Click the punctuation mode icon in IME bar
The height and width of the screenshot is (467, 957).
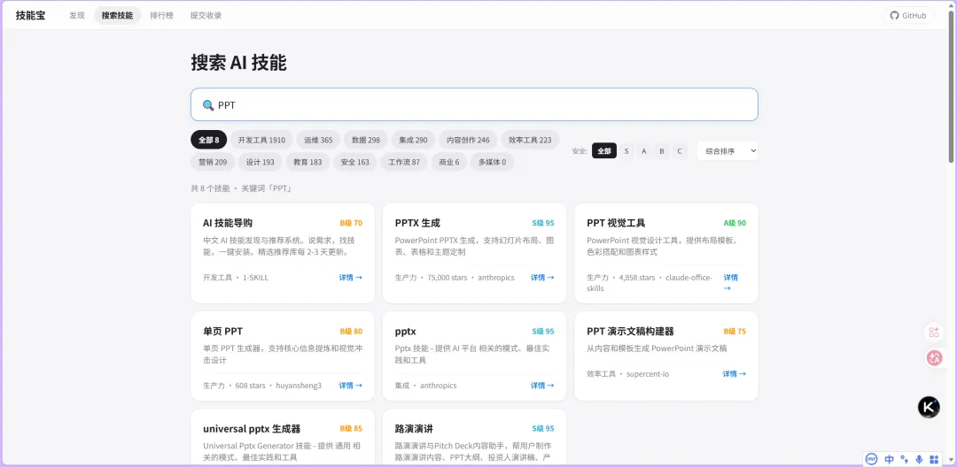pyautogui.click(x=905, y=459)
